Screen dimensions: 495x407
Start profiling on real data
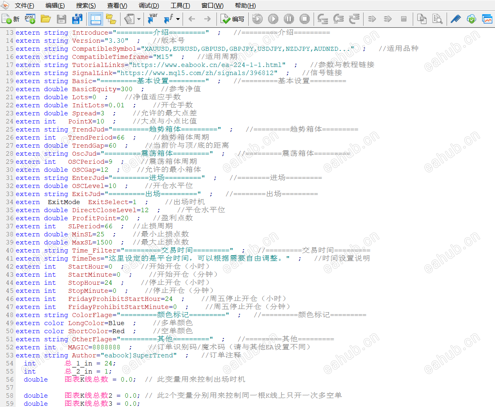point(372,19)
